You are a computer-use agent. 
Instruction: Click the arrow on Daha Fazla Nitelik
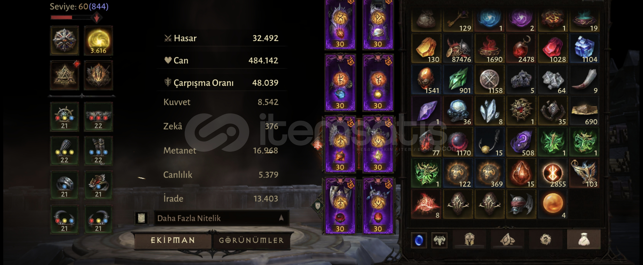281,218
